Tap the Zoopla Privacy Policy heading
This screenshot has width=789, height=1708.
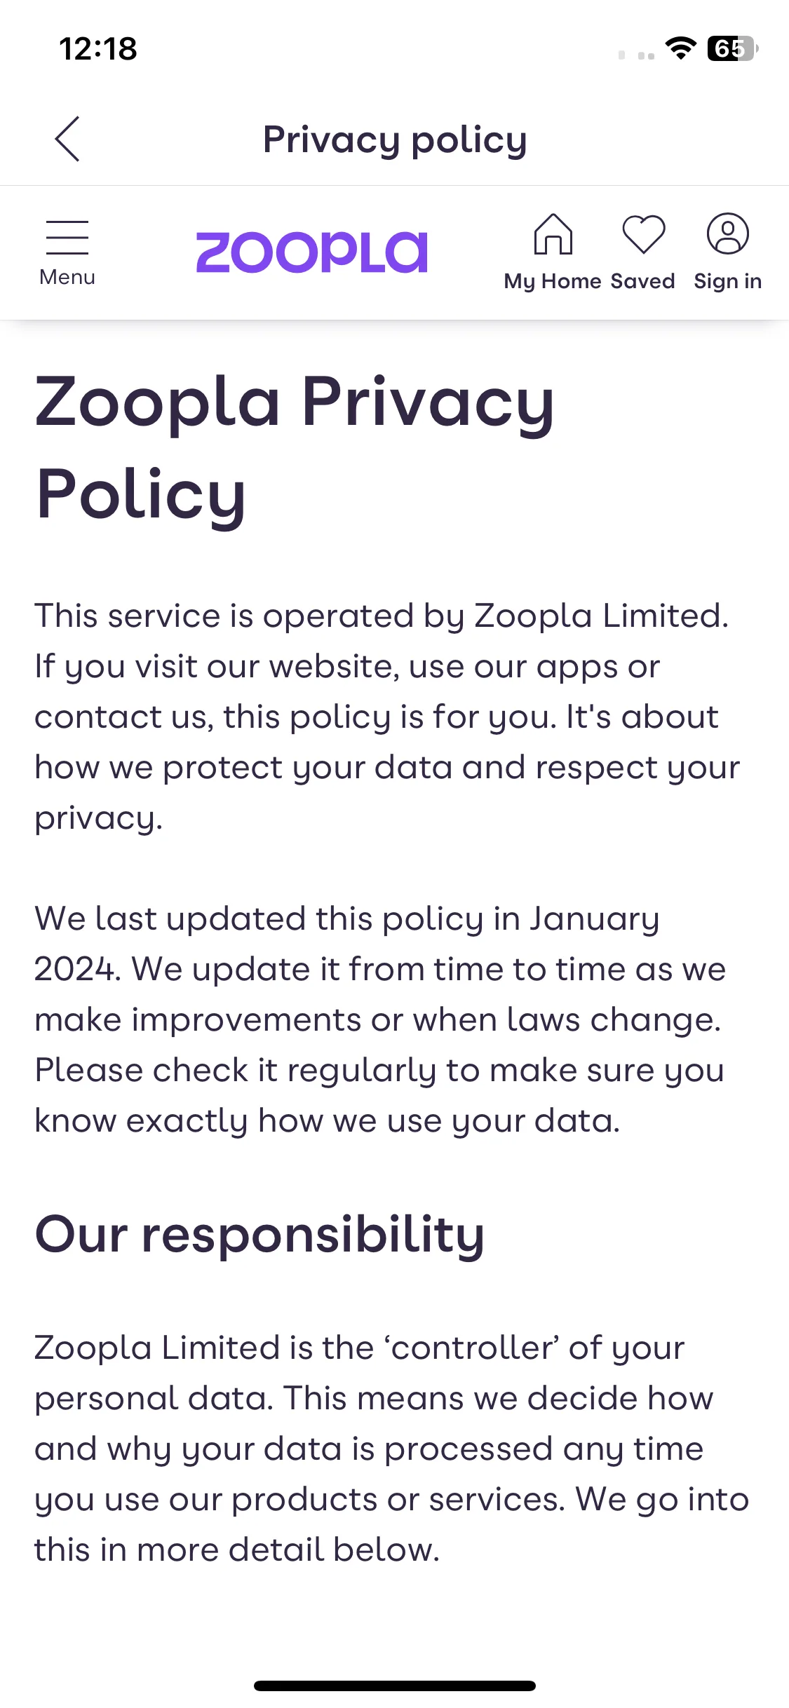tap(295, 447)
